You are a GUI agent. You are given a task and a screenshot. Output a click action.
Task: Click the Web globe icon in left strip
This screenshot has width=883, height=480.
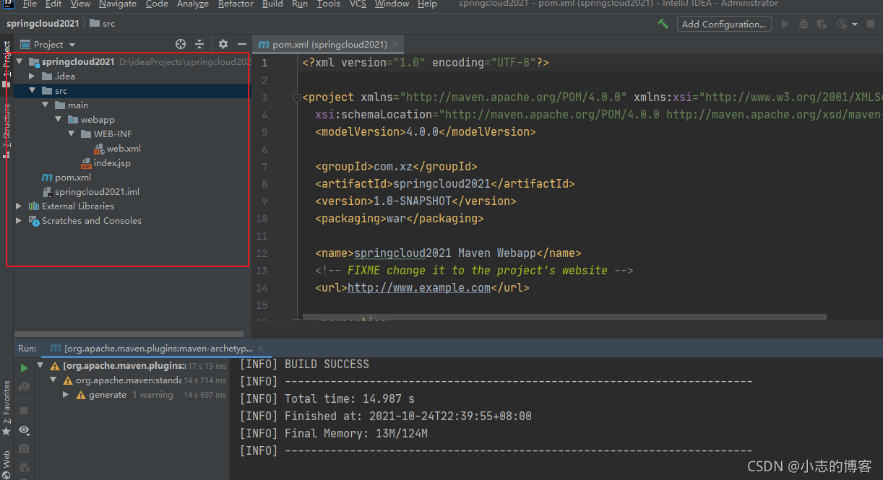(7, 476)
